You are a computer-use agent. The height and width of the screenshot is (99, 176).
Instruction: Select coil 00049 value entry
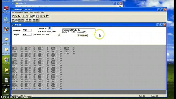point(47,48)
